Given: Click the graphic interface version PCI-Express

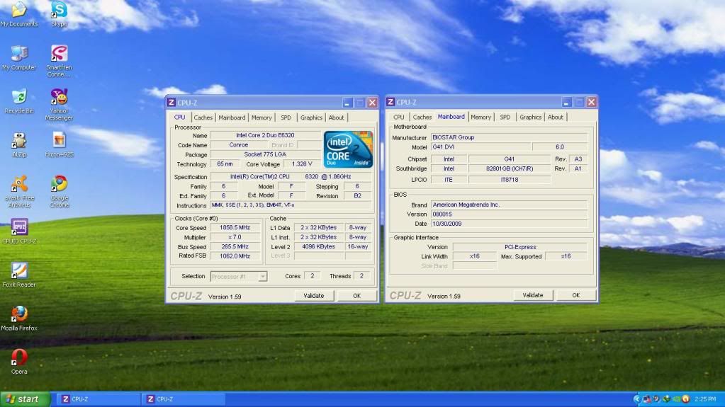Looking at the screenshot, I should [520, 247].
